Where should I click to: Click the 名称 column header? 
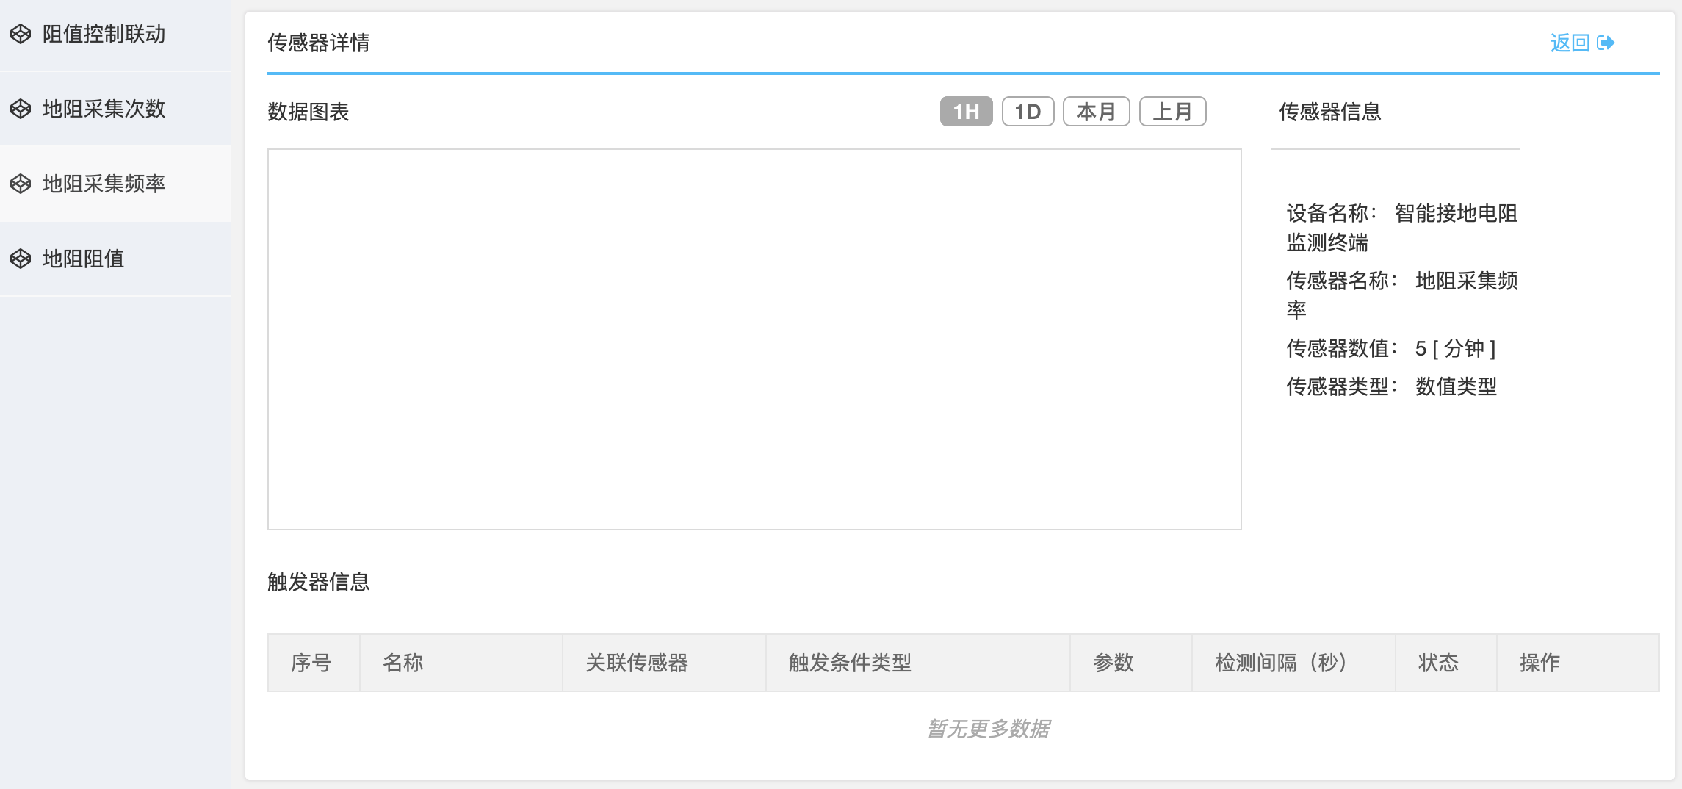pyautogui.click(x=405, y=662)
